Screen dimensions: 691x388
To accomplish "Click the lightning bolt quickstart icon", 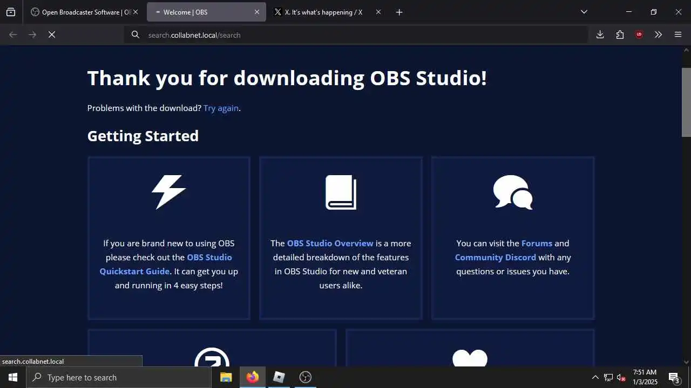I will [x=169, y=192].
